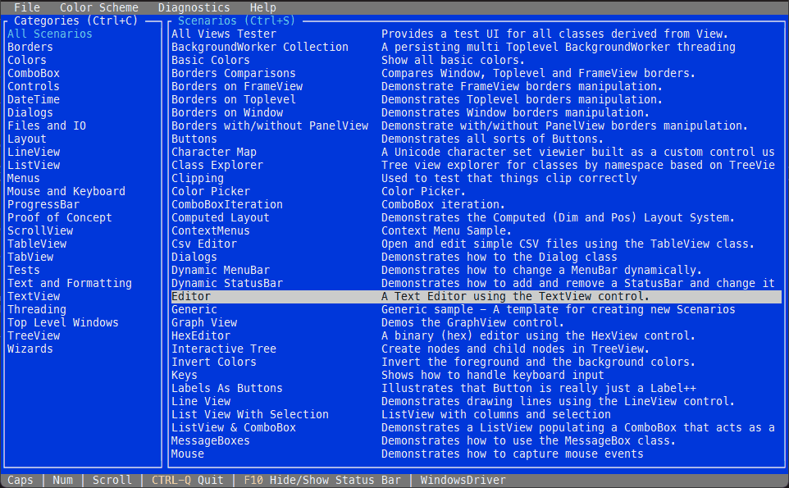Select the All Scenarios category
789x488 pixels.
50,34
